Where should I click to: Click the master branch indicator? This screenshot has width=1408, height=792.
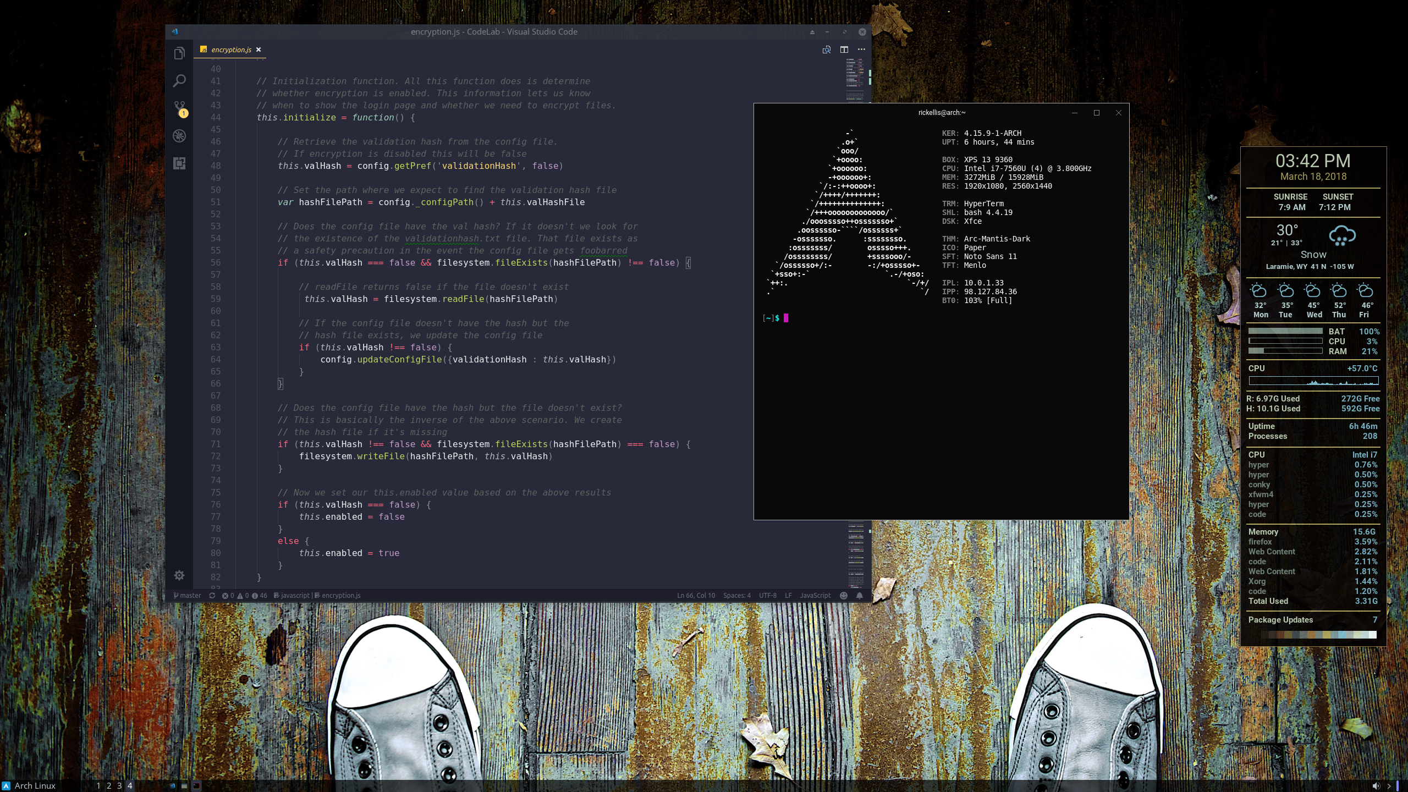pos(188,595)
